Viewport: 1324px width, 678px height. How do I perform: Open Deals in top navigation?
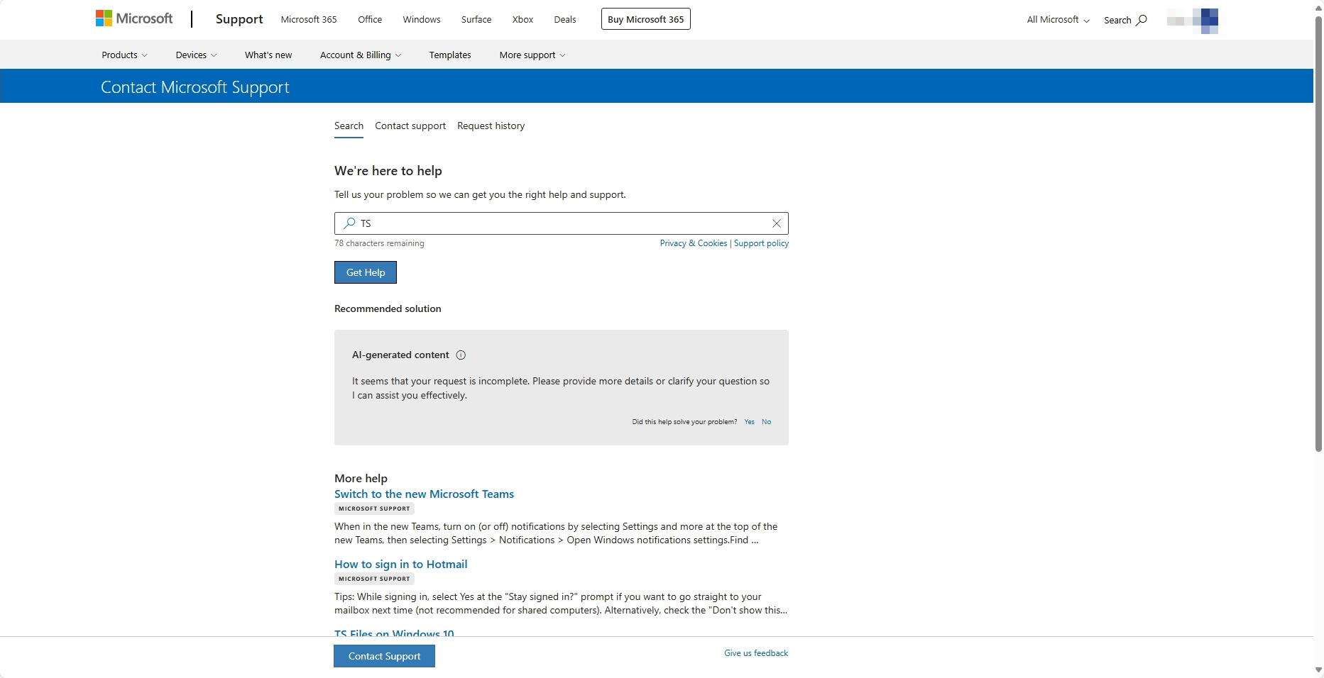coord(565,19)
